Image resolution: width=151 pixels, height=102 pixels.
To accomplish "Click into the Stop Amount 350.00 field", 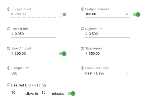I will coord(107,54).
